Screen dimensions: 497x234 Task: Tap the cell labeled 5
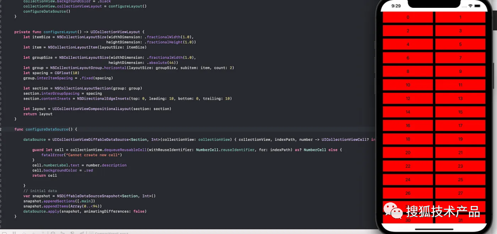point(460,45)
